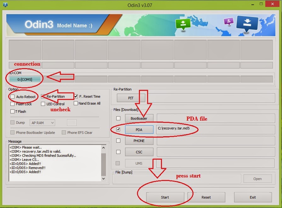Click the Odin3 app icon in title bar
This screenshot has width=282, height=208.
(x=5, y=5)
